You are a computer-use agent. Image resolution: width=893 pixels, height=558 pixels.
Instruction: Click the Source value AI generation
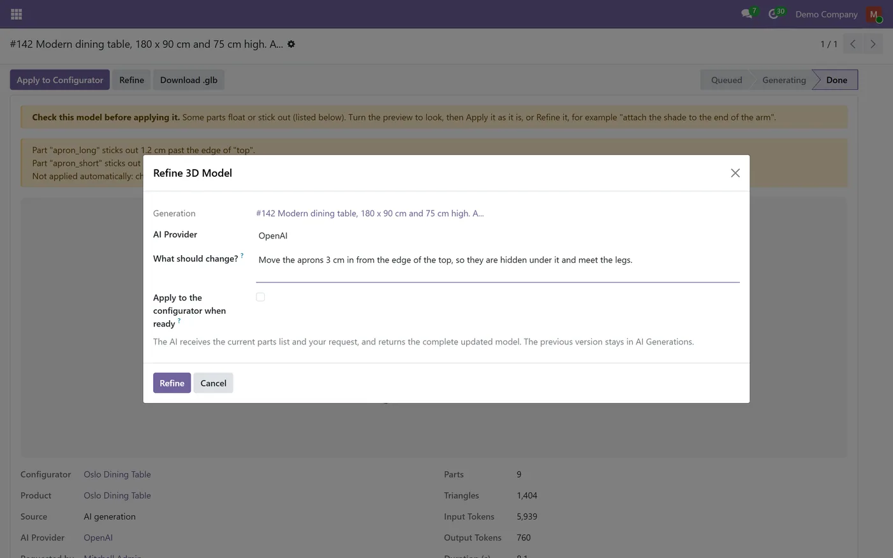(110, 517)
